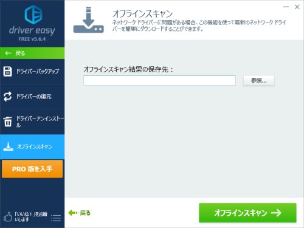
Task: Click the 戻る link at the bottom
Action: [x=80, y=213]
